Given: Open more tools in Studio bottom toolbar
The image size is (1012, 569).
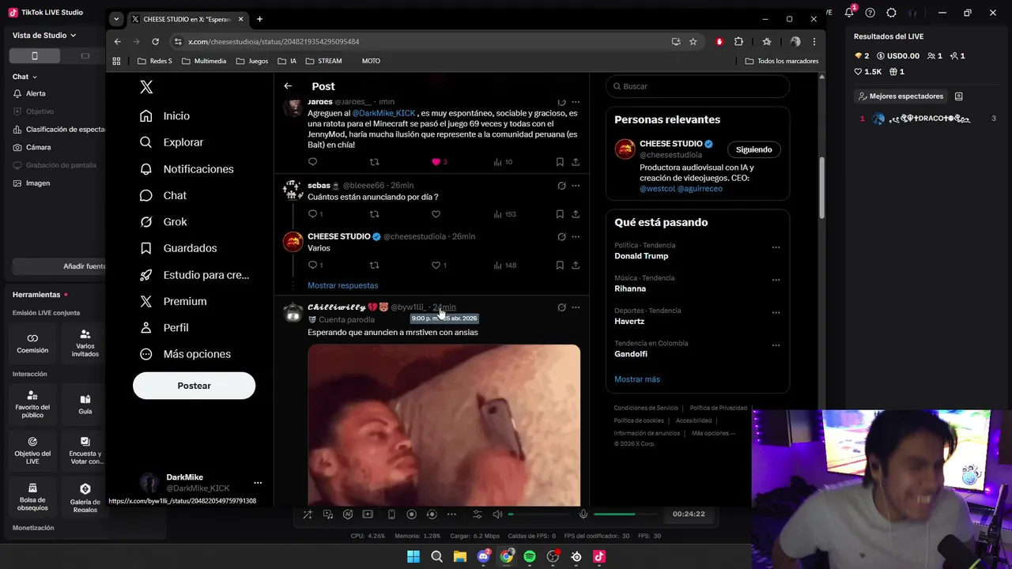Looking at the screenshot, I should tap(451, 514).
